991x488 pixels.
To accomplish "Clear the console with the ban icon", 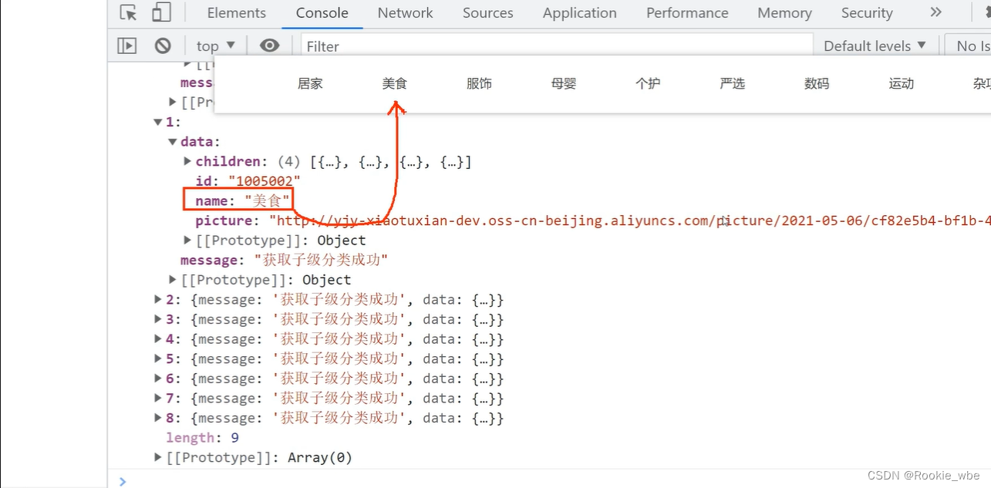I will (163, 45).
